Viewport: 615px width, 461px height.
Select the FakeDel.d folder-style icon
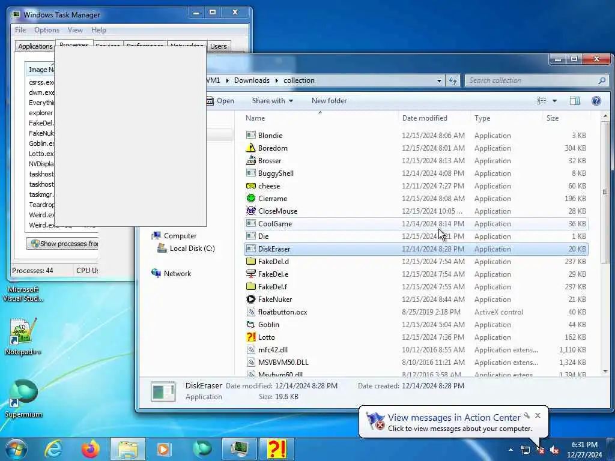[x=250, y=261]
